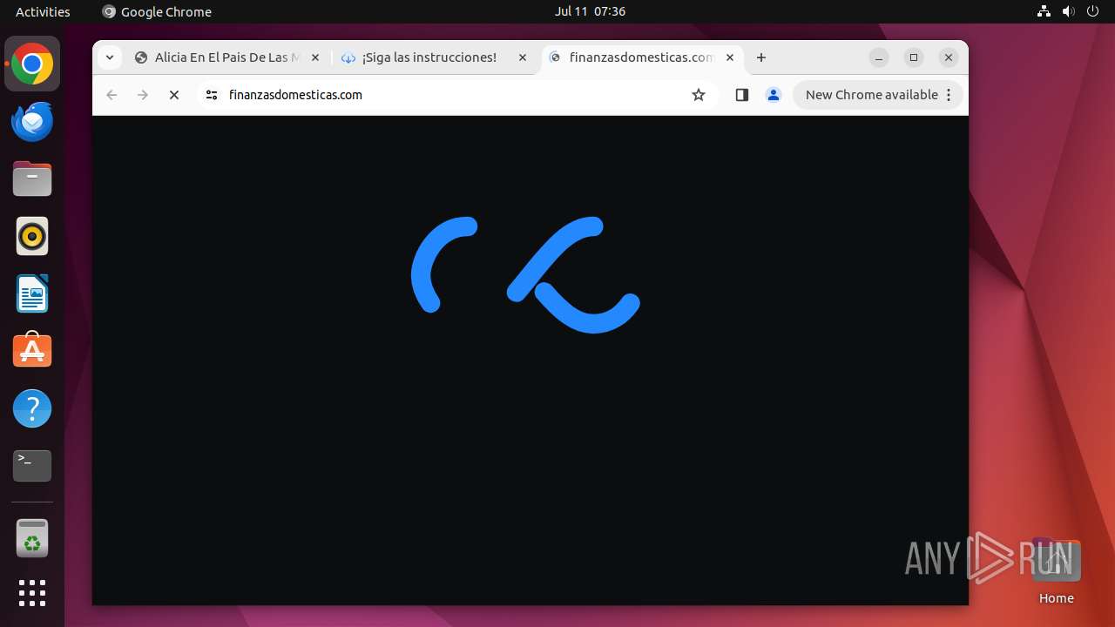This screenshot has width=1115, height=627.
Task: Show all applications grid
Action: pyautogui.click(x=32, y=593)
